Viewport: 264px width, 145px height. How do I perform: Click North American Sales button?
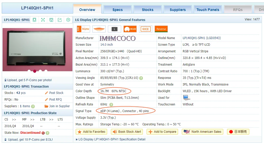click(203, 132)
